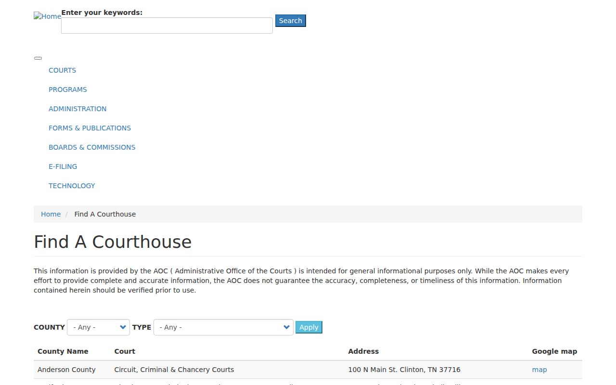Screen dimensions: 616x385
Task: Open the Programs menu
Action: point(68,90)
